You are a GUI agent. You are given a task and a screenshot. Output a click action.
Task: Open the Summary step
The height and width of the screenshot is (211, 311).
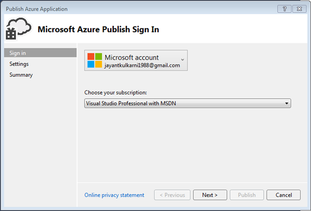(x=21, y=75)
